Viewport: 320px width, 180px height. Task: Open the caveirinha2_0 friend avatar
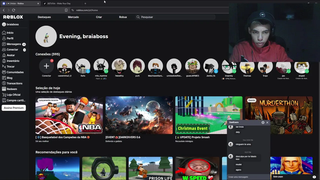pyautogui.click(x=64, y=66)
